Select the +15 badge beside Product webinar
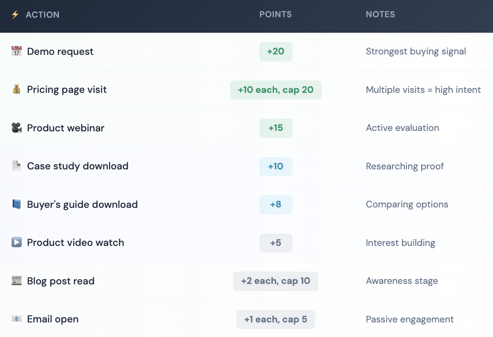 click(x=276, y=128)
